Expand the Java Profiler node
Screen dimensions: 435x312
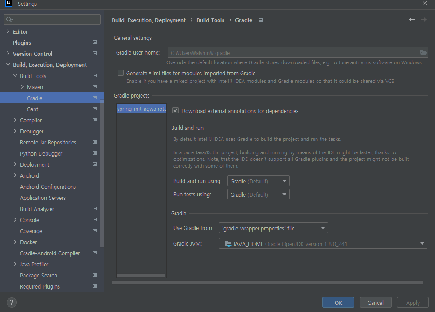15,264
